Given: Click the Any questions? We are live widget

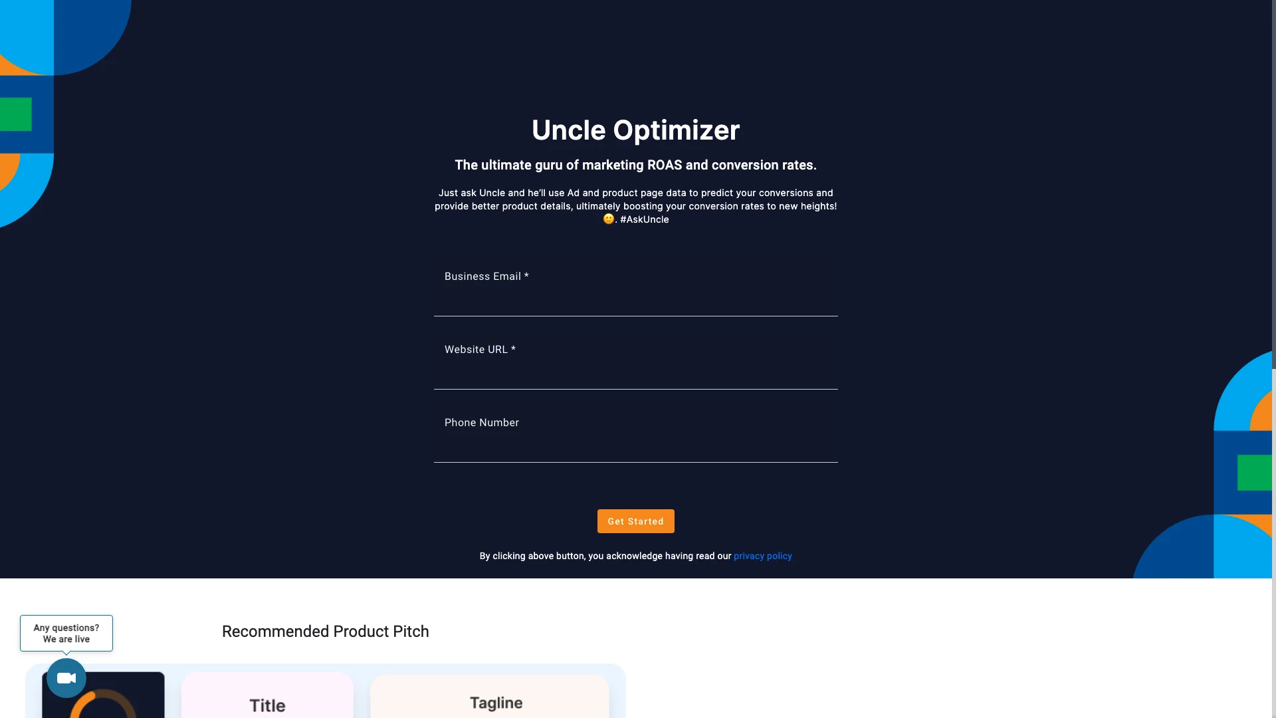Looking at the screenshot, I should [x=66, y=633].
